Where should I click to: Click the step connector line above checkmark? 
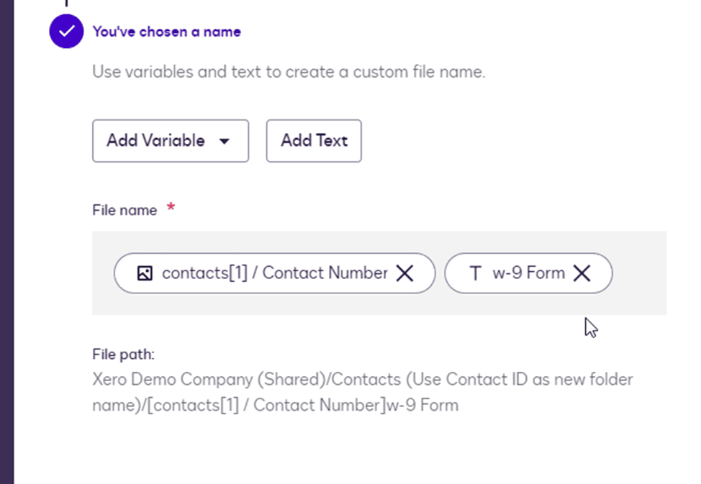[x=66, y=4]
